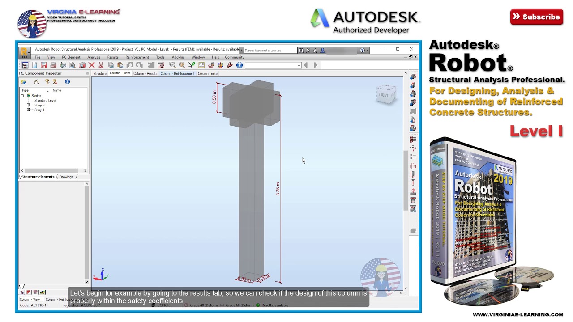Click the Copy toolbar icon

click(111, 65)
